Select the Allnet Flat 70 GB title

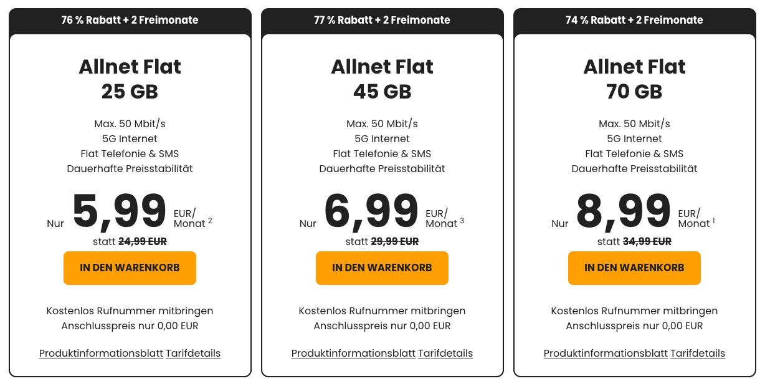tap(634, 79)
